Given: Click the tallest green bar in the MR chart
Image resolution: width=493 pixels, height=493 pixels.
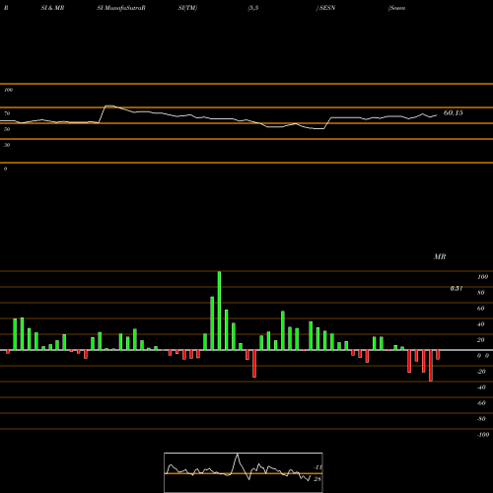Looking at the screenshot, I should click(x=219, y=311).
